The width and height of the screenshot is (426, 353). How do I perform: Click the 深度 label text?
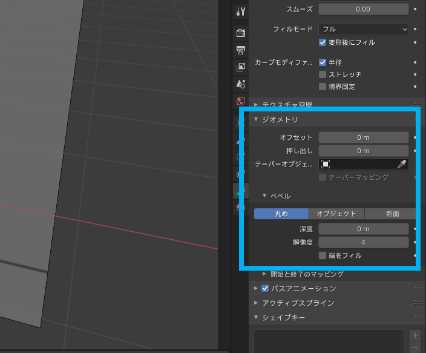(x=306, y=229)
